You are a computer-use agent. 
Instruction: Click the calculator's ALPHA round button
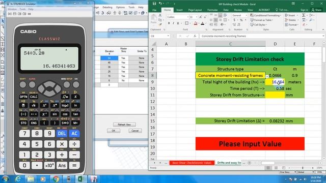pyautogui.click(x=32, y=84)
